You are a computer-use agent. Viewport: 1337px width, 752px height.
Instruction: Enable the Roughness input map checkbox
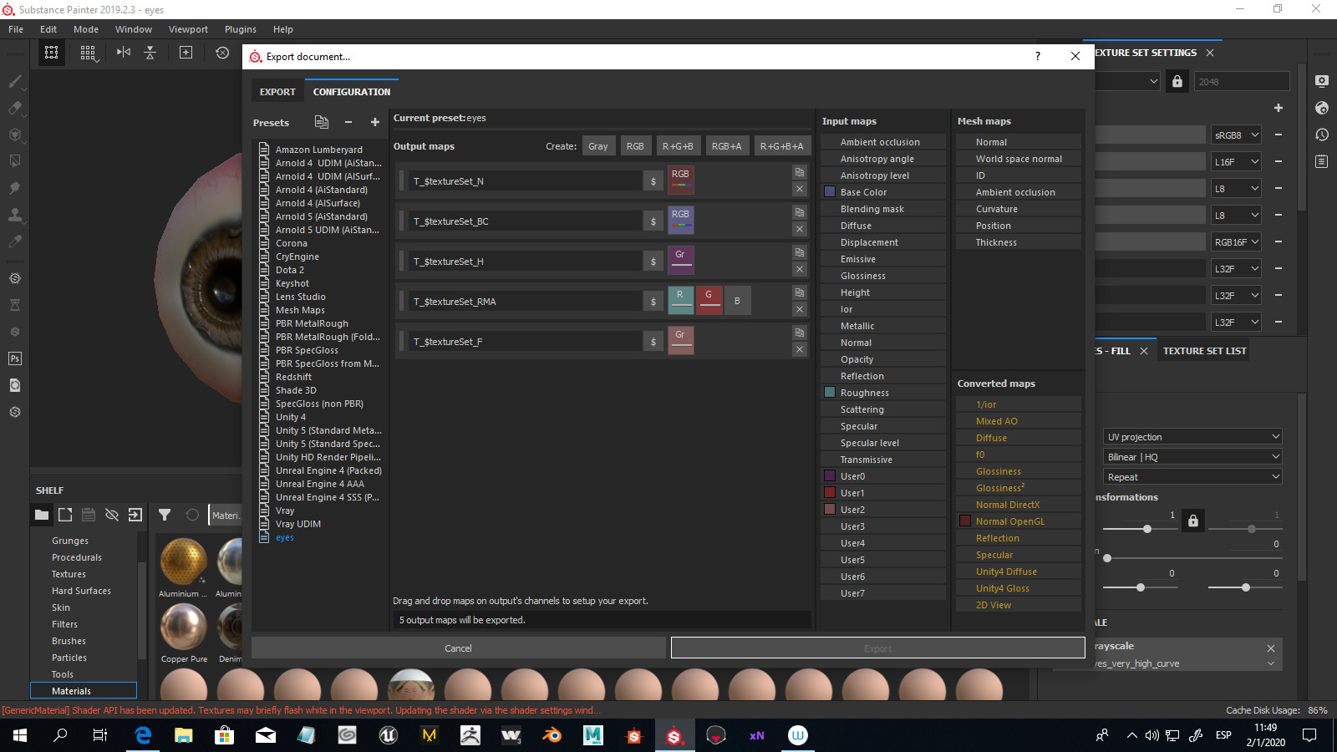[x=830, y=392]
